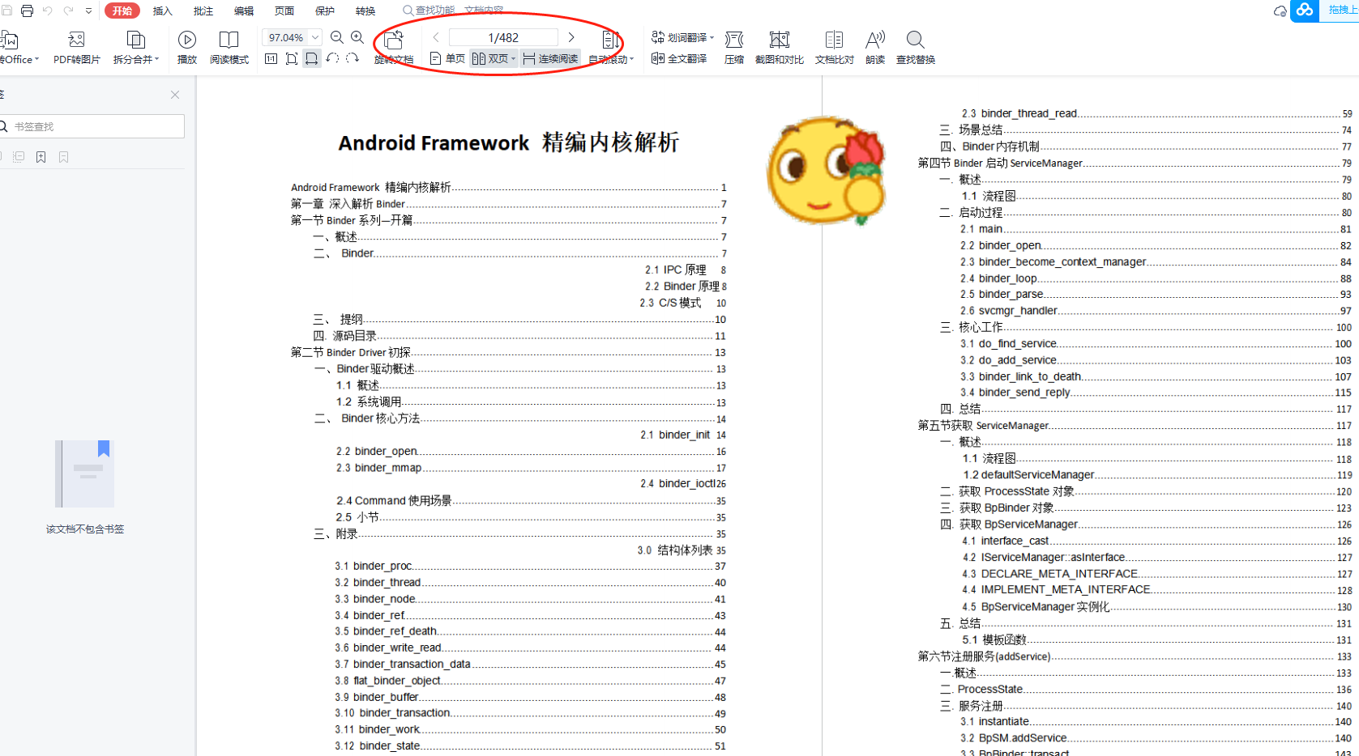Viewport: 1359px width, 756px height.
Task: Click the zoom out magnifier
Action: [337, 37]
